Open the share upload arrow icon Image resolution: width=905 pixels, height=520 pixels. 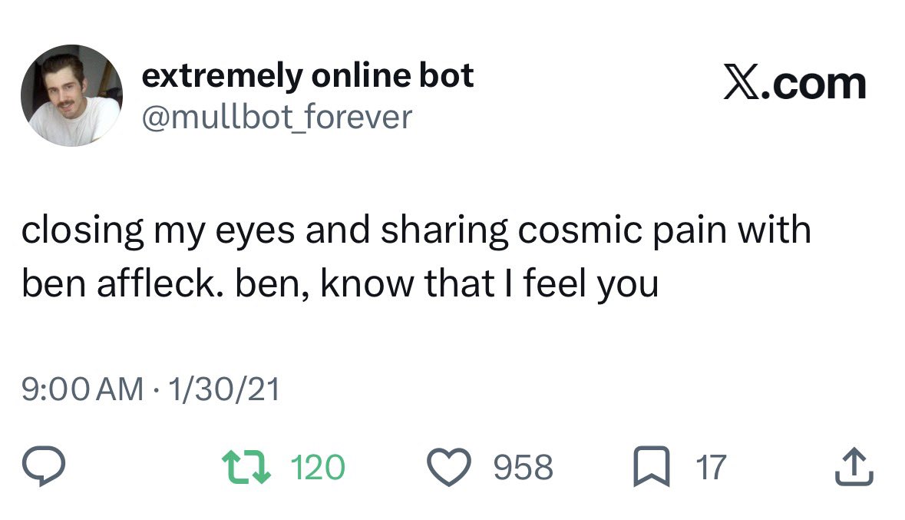point(854,467)
